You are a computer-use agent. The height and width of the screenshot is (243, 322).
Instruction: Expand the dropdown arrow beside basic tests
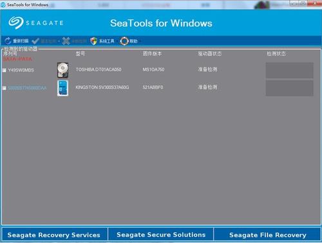59,41
